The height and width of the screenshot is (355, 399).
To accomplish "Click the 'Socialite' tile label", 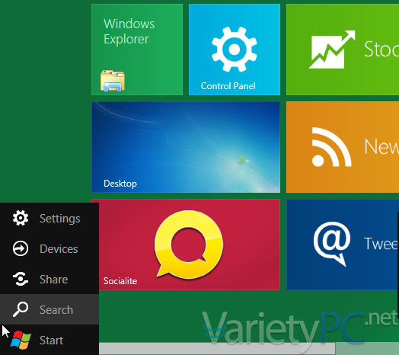I will tap(120, 281).
